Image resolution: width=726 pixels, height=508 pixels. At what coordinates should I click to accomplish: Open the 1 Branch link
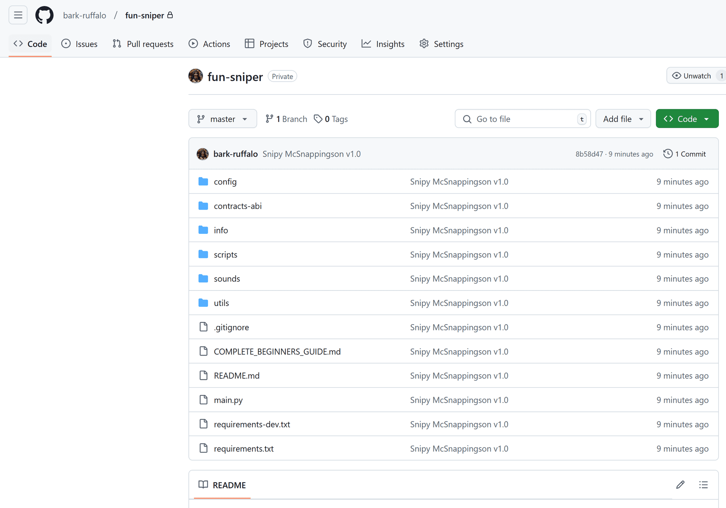(x=286, y=119)
